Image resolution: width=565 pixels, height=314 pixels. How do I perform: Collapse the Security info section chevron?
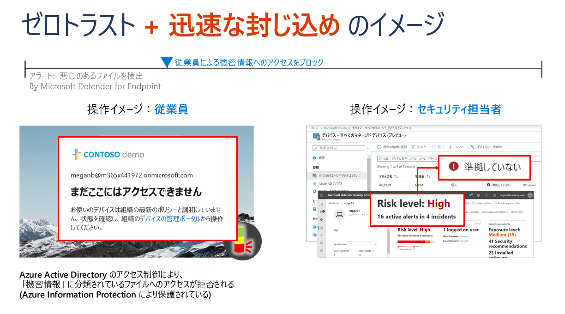point(376,244)
